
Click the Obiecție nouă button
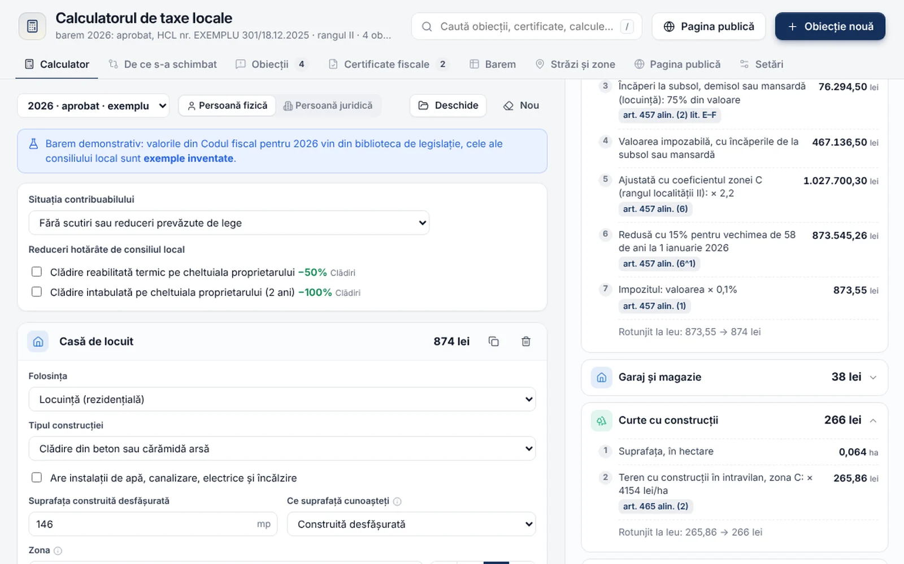coord(830,27)
